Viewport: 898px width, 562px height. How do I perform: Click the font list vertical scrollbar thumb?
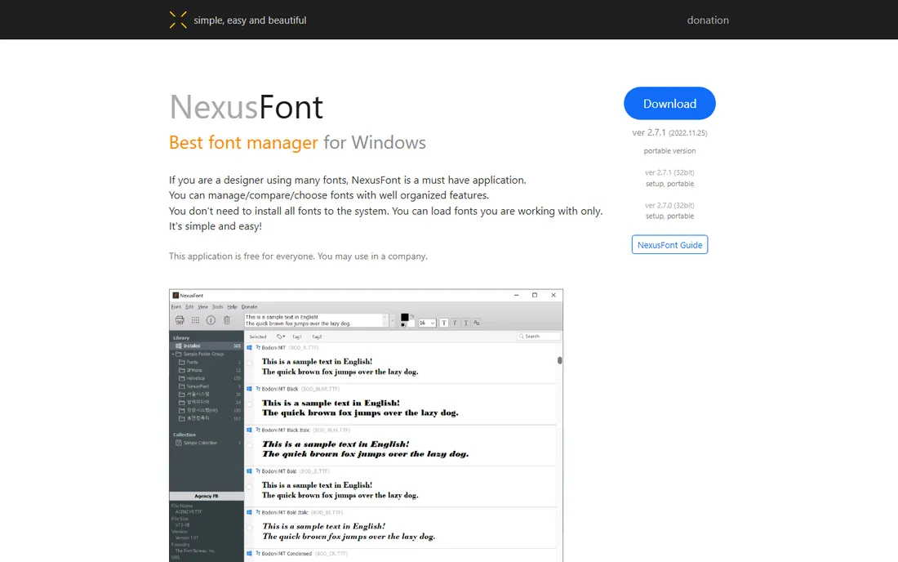pos(559,360)
